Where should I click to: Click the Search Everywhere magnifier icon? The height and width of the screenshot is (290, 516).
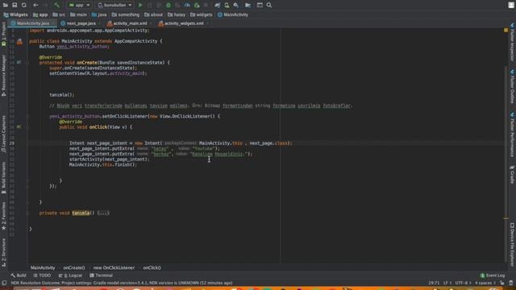(x=269, y=5)
